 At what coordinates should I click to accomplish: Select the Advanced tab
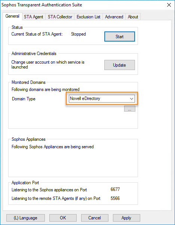click(x=114, y=17)
